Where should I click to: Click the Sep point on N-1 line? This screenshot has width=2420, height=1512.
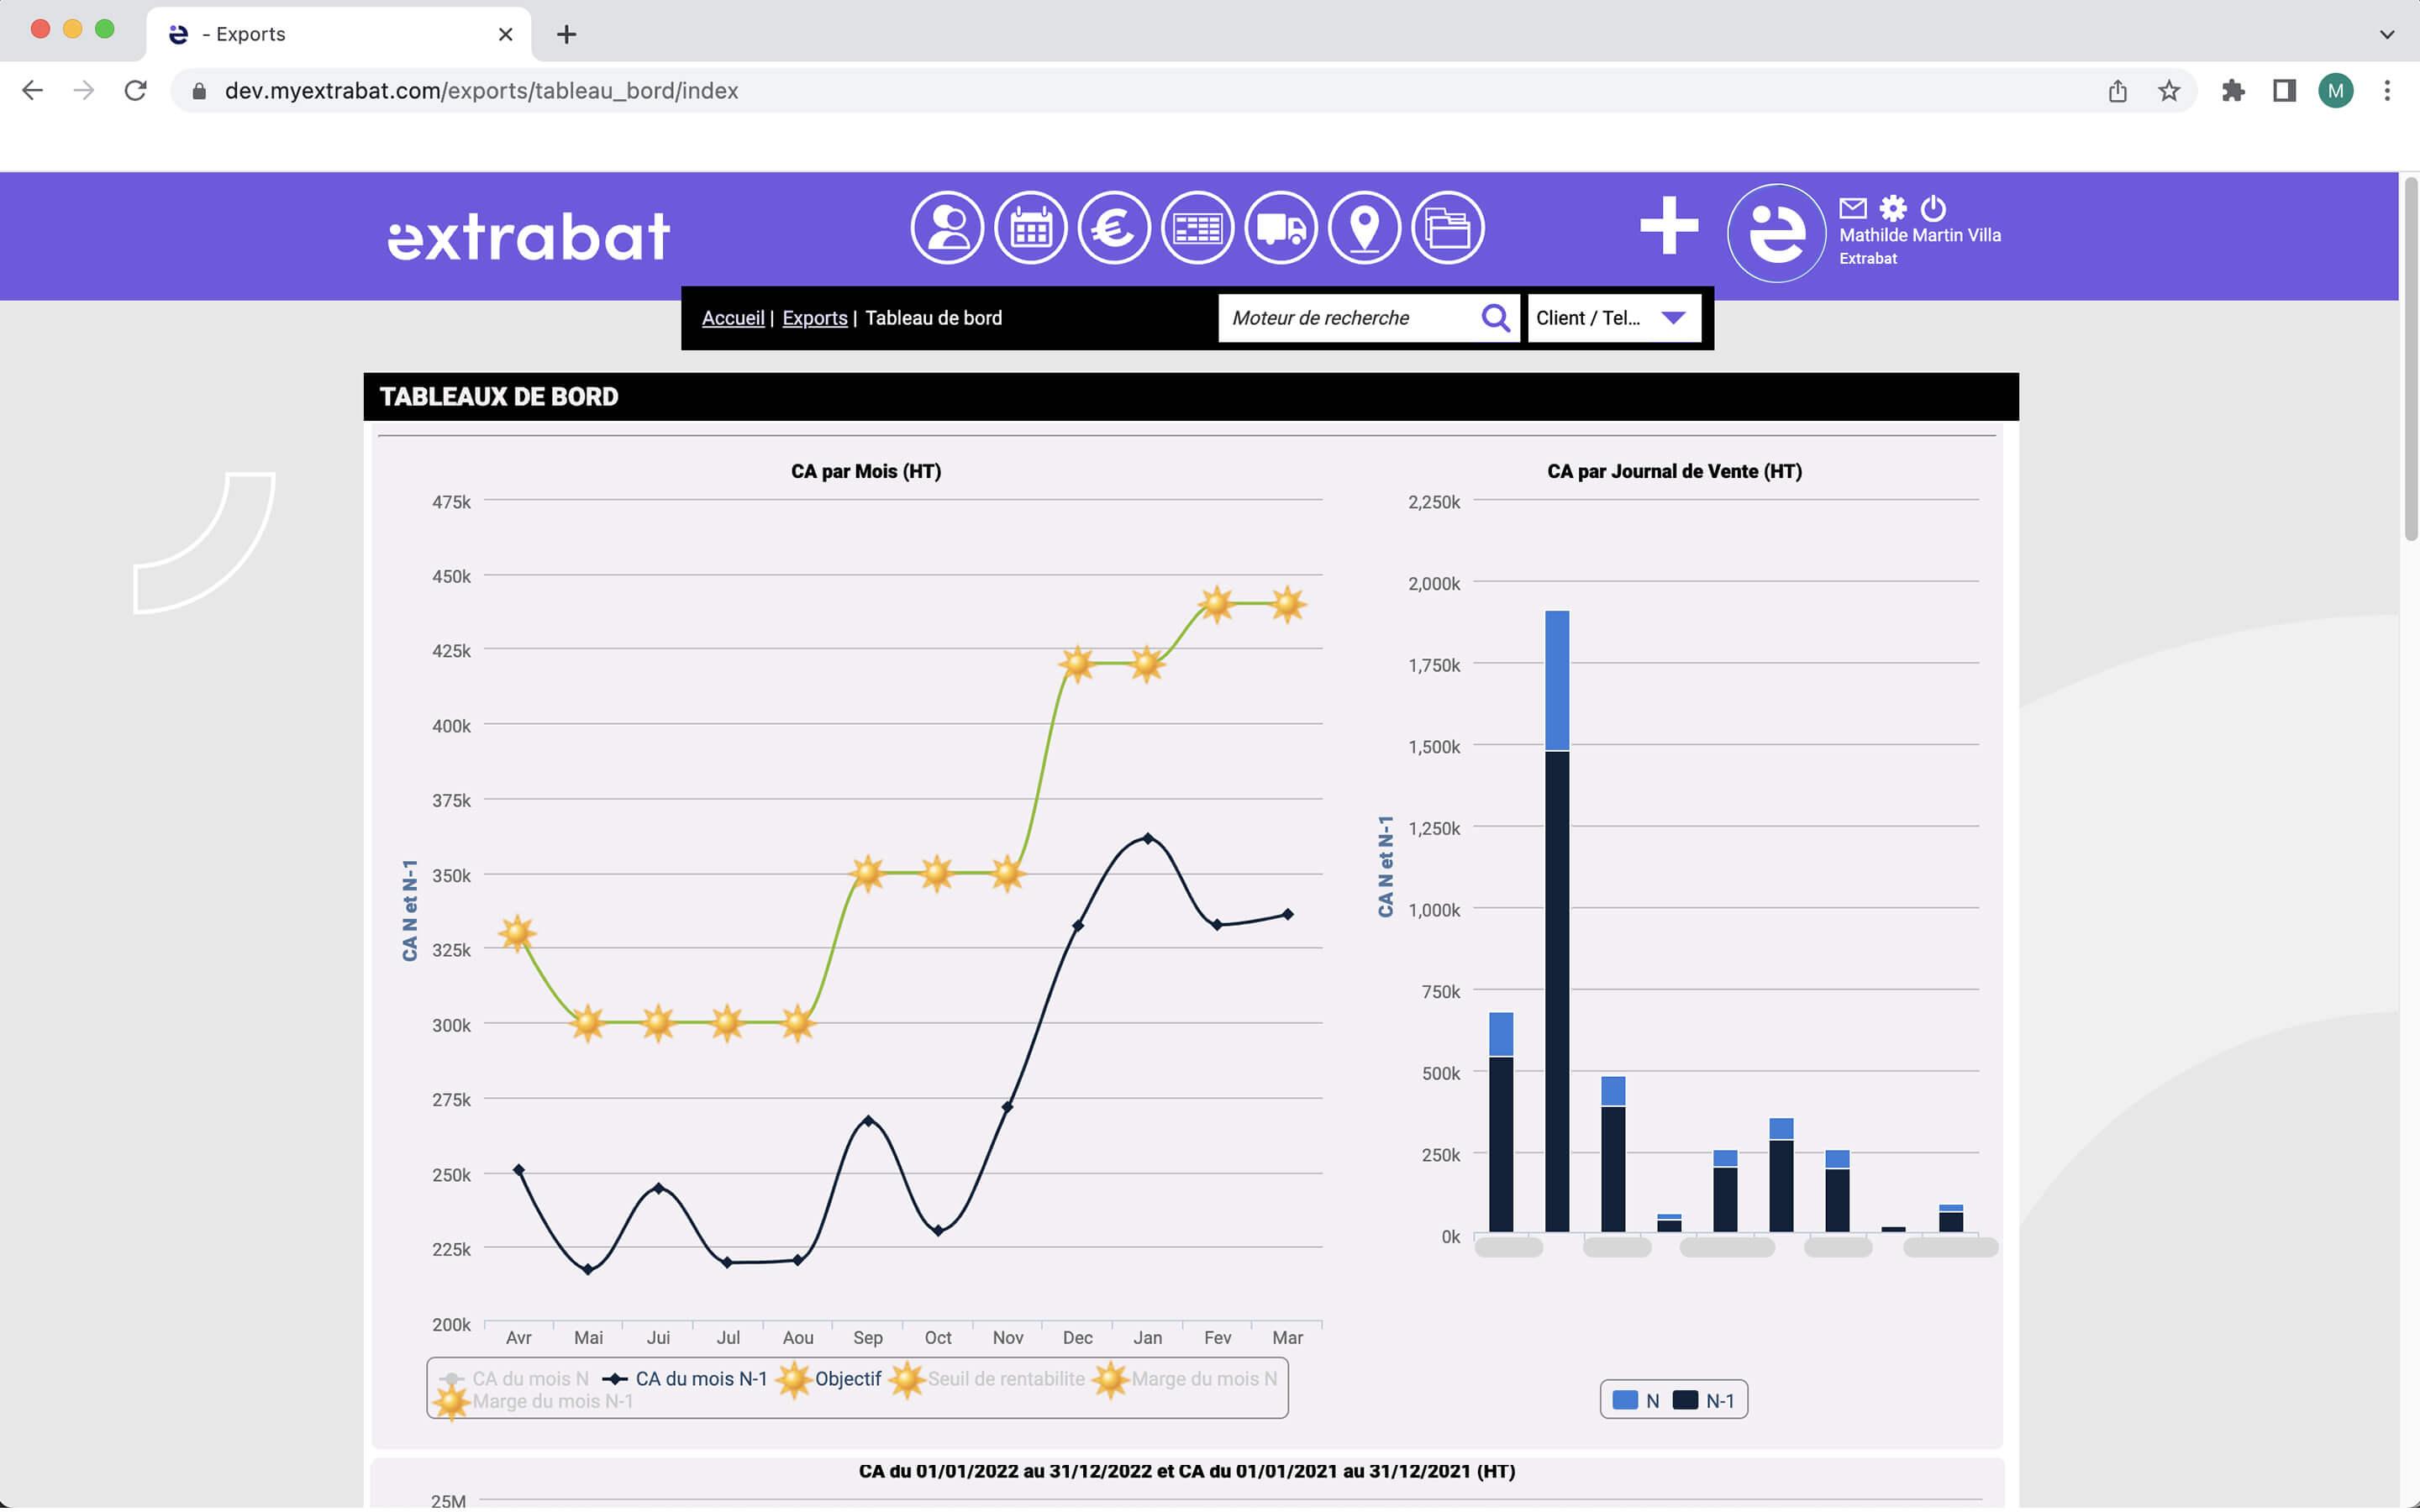868,1120
